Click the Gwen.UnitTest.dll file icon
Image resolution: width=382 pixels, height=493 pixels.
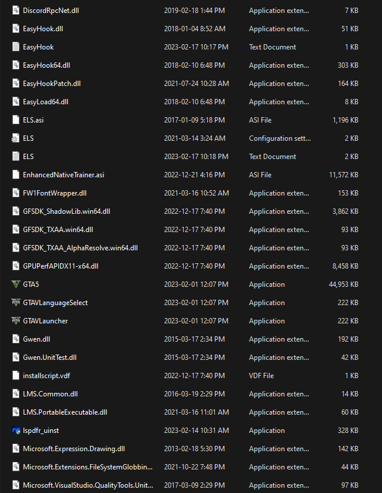16,357
